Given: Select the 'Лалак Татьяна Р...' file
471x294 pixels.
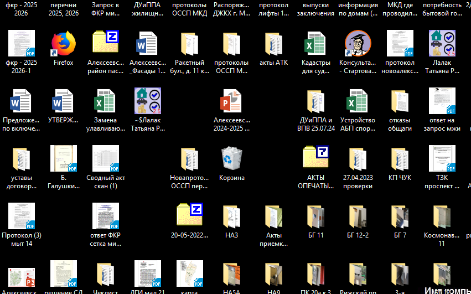Looking at the screenshot, I should point(442,44).
